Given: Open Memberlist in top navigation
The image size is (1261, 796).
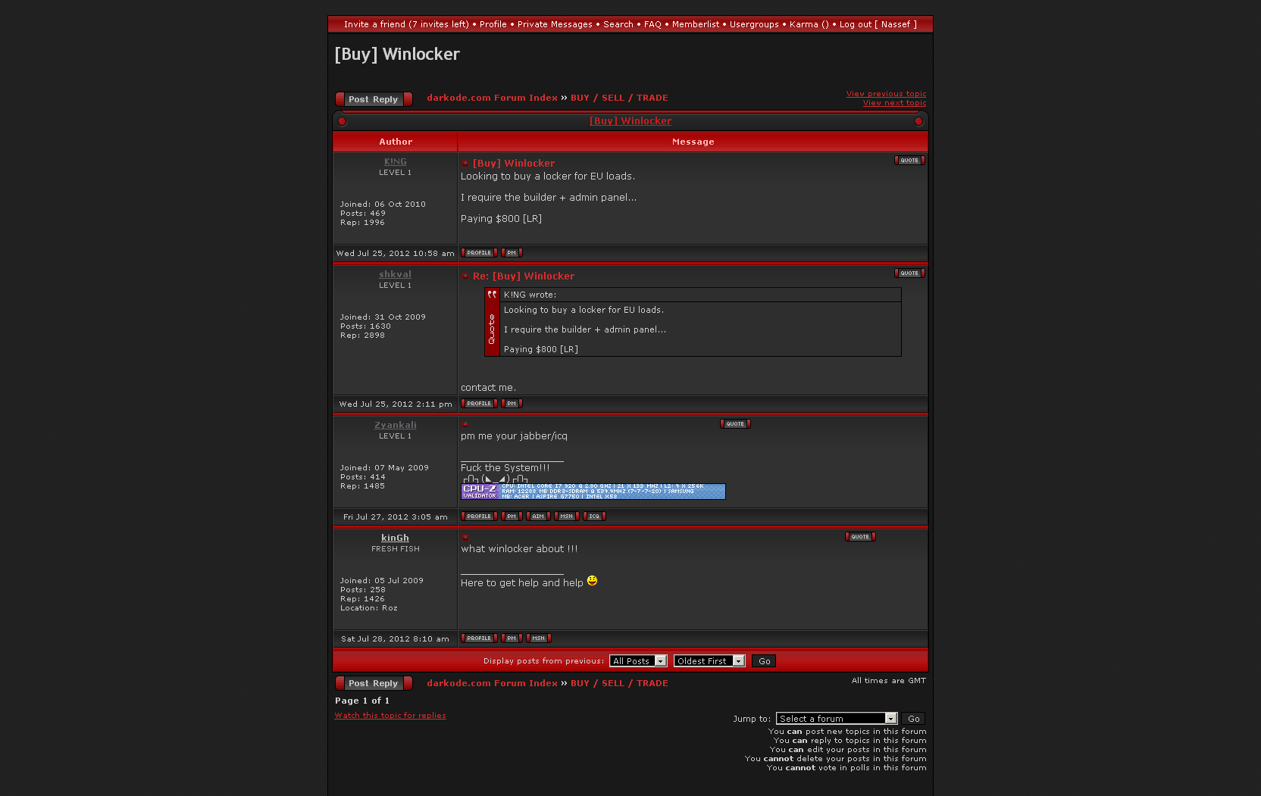Looking at the screenshot, I should point(695,24).
